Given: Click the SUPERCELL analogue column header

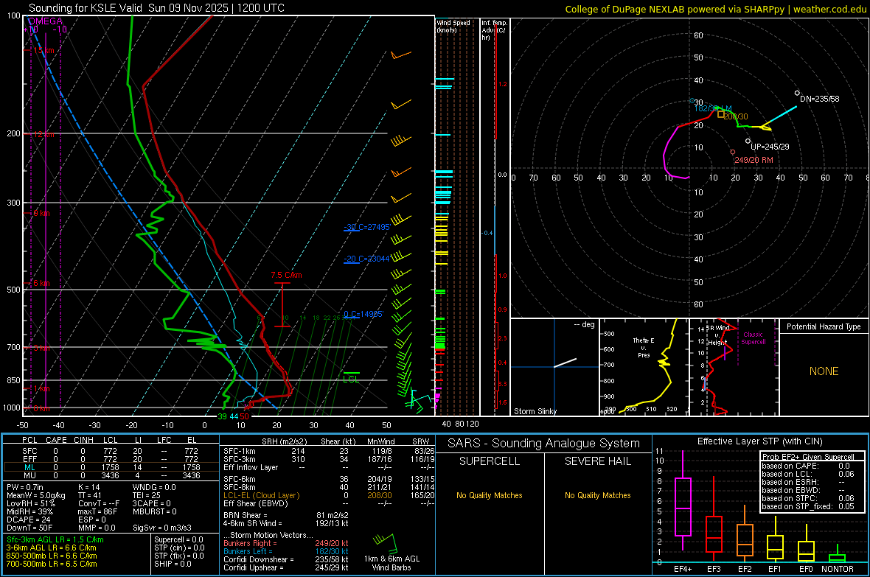Looking at the screenshot, I should point(490,461).
